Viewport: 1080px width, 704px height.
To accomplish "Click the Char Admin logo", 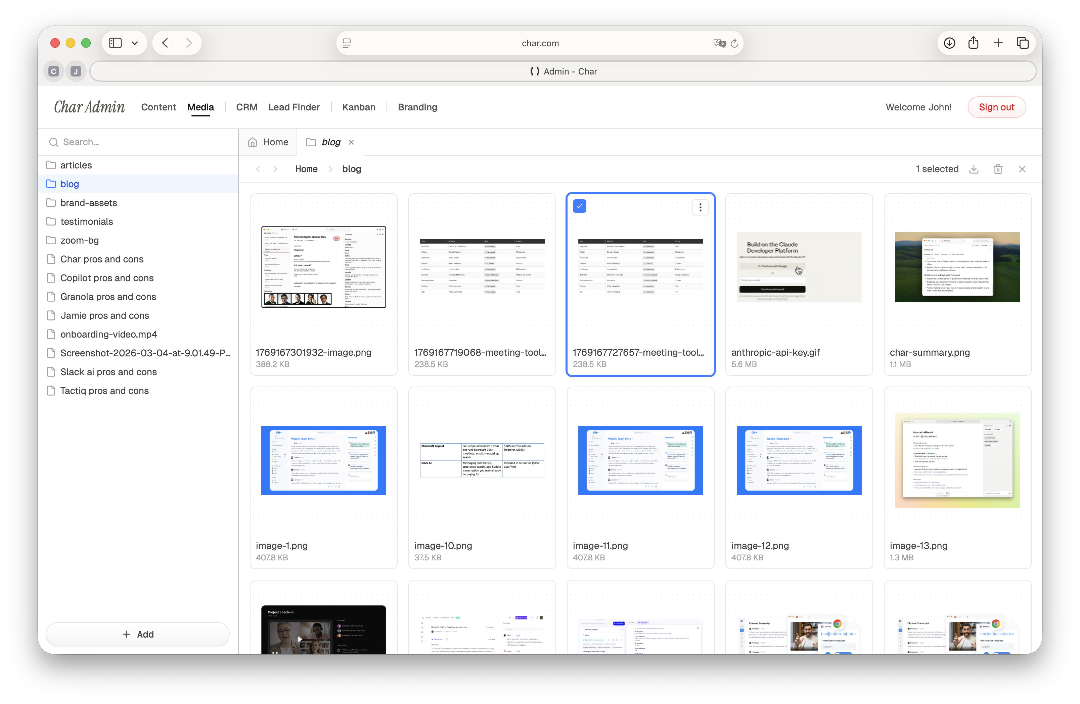I will tap(89, 107).
